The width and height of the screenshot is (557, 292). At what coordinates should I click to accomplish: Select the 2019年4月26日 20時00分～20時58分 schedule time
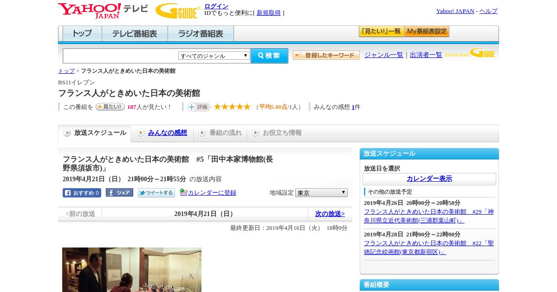pyautogui.click(x=412, y=203)
